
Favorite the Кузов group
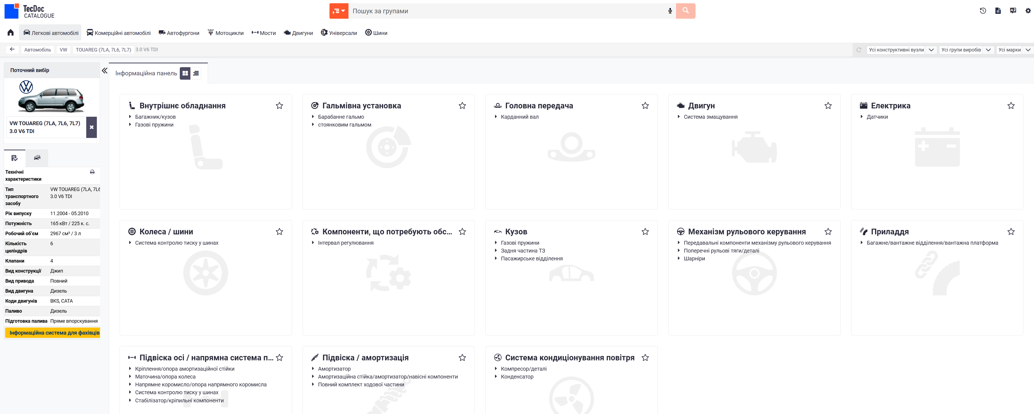pos(645,231)
